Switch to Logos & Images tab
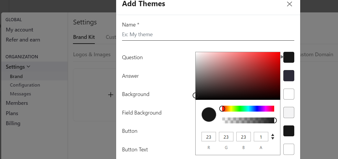This screenshot has width=338, height=159. [92, 54]
